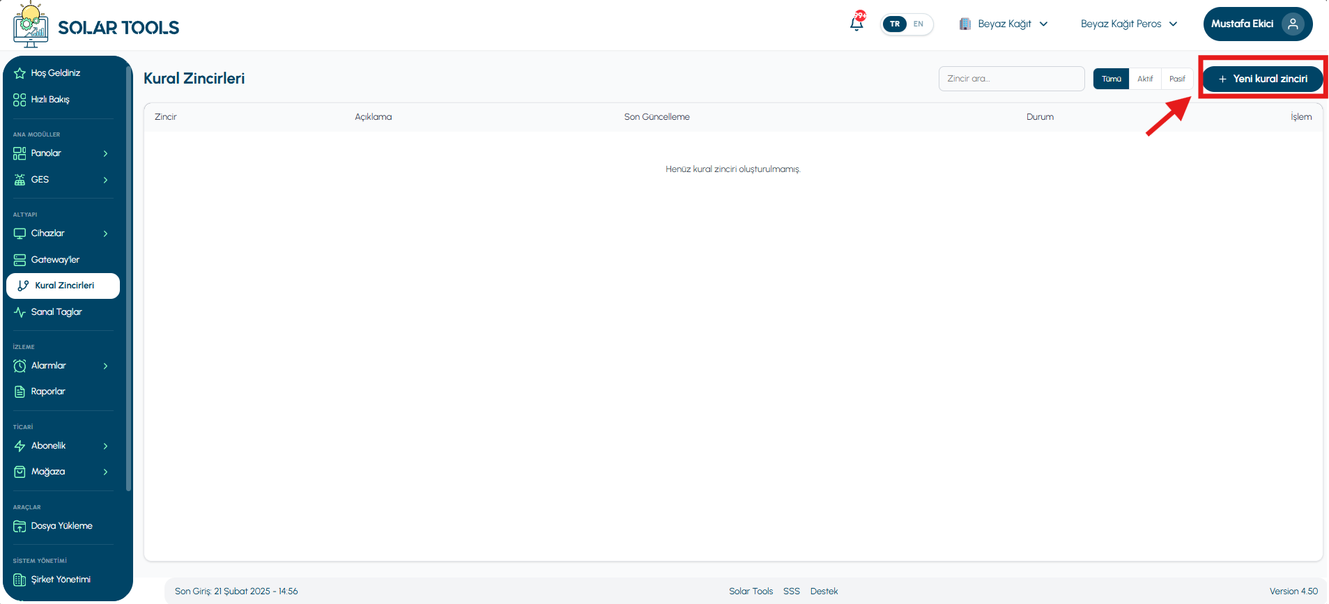Open Hoş Geldiniz via its star icon
The height and width of the screenshot is (604, 1329).
(x=20, y=73)
